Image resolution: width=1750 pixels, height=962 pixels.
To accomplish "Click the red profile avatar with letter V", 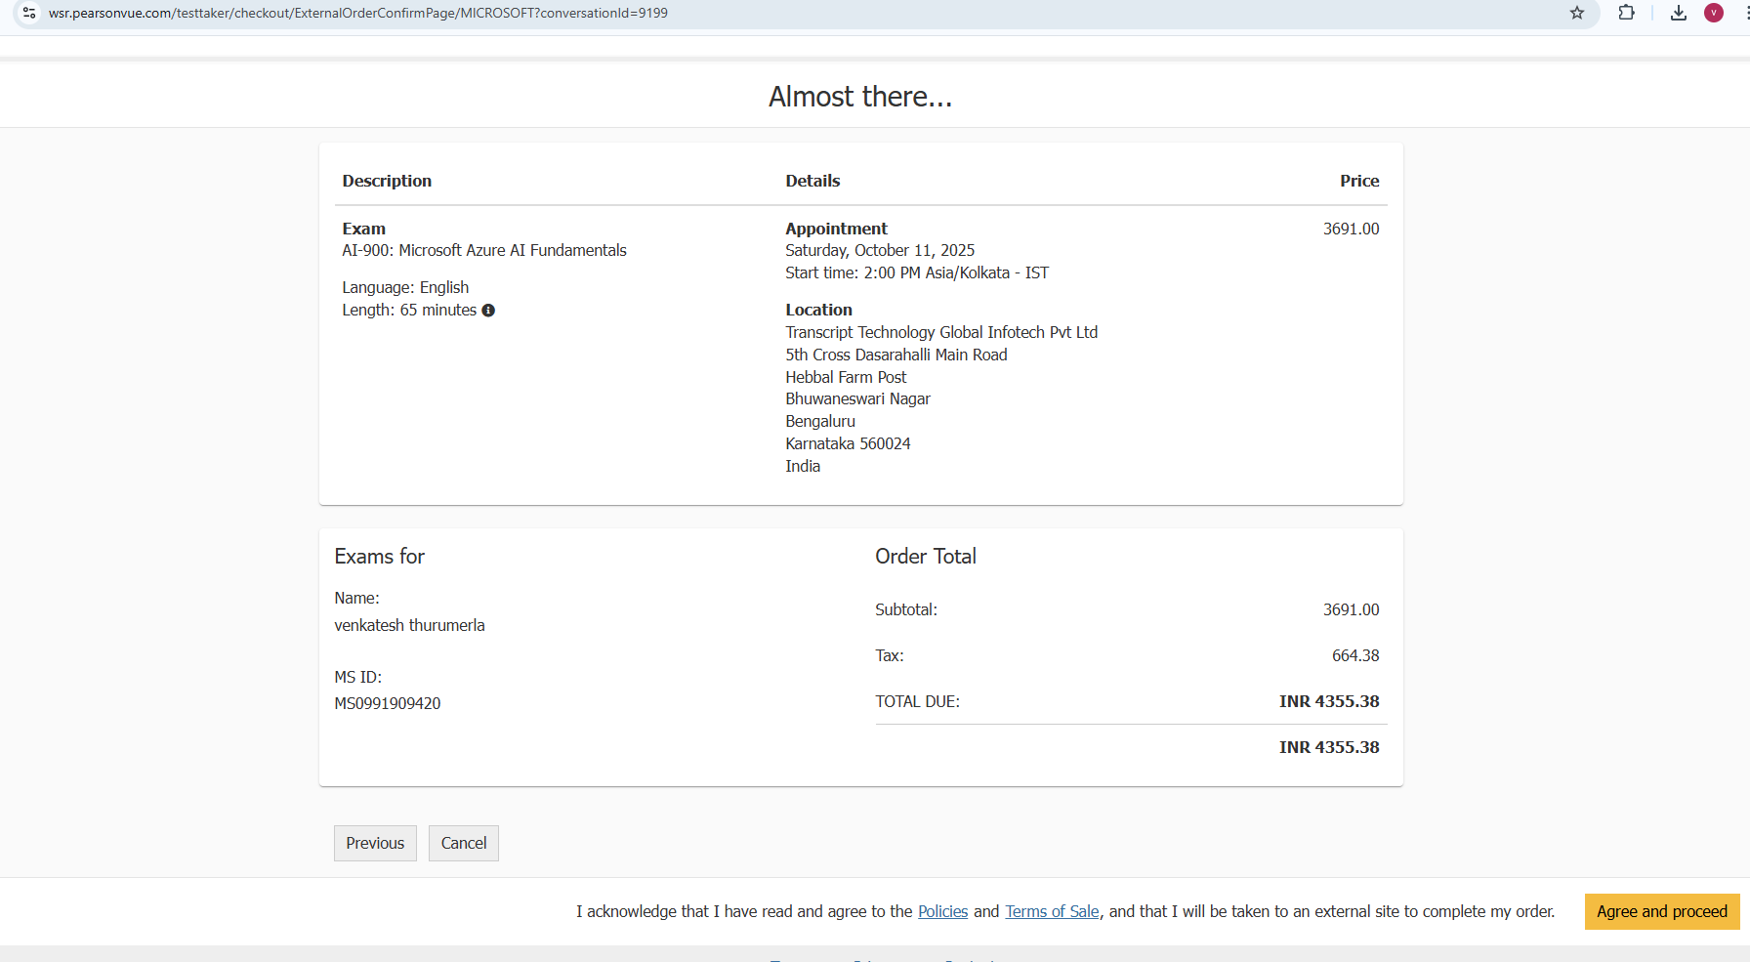I will point(1714,14).
